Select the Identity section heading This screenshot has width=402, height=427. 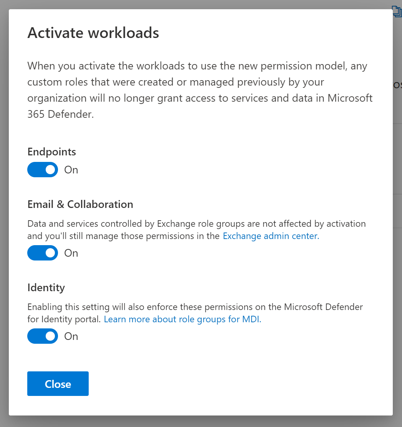[x=46, y=288]
